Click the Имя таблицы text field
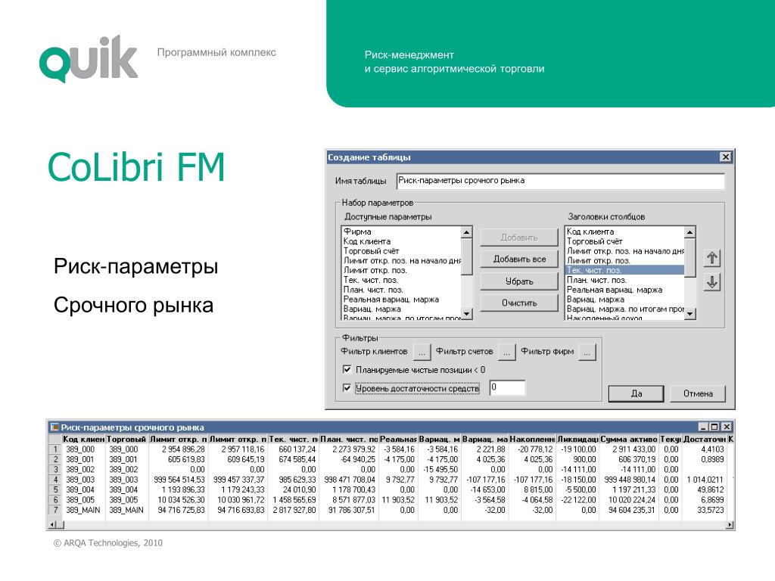 pyautogui.click(x=560, y=181)
